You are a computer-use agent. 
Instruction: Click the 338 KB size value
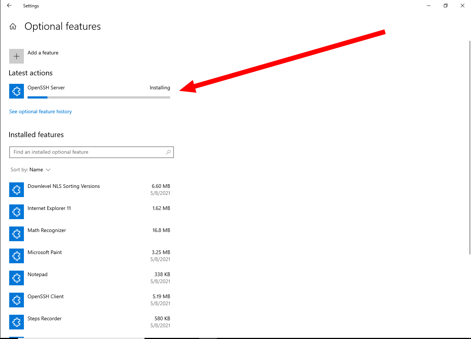[x=162, y=274]
